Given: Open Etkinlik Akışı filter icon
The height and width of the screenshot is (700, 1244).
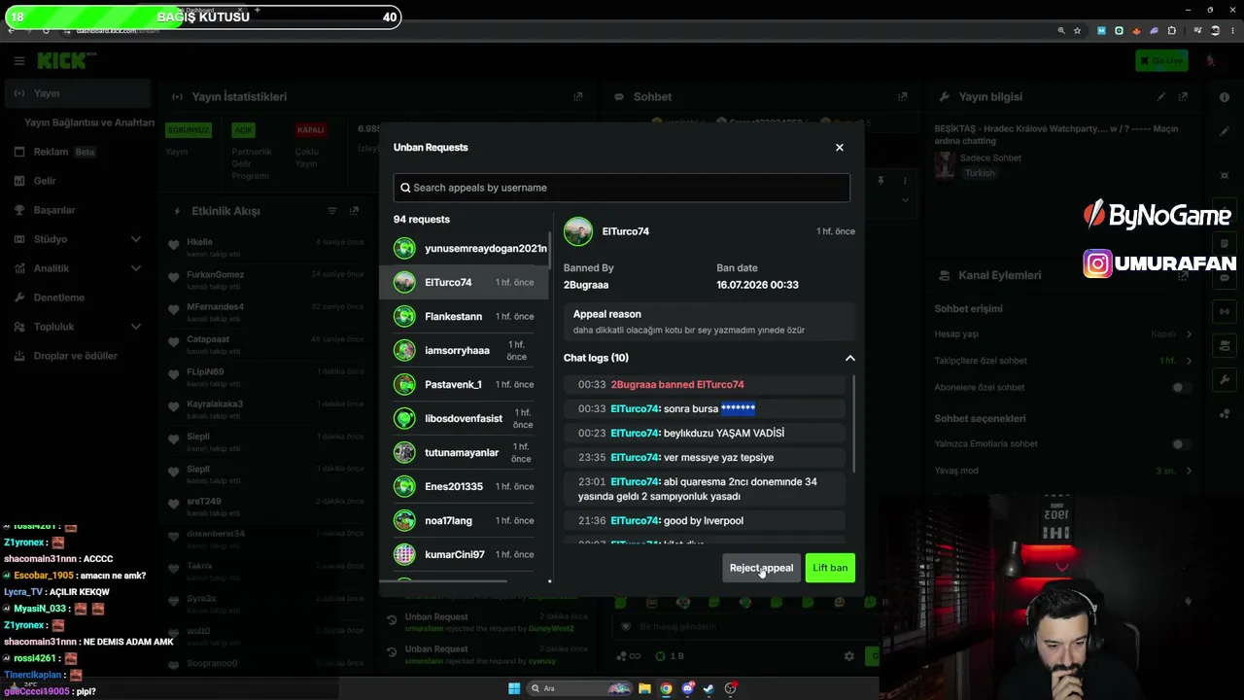Looking at the screenshot, I should pos(331,211).
